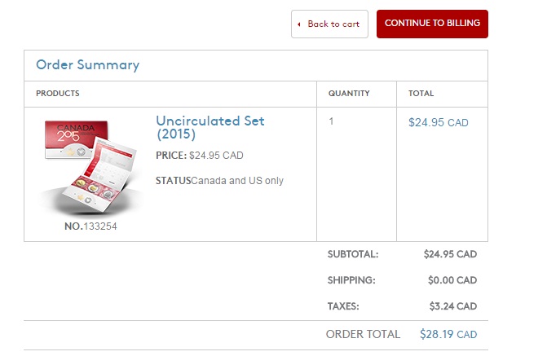Open the Uncirculated Set (2015) product link

tap(210, 127)
